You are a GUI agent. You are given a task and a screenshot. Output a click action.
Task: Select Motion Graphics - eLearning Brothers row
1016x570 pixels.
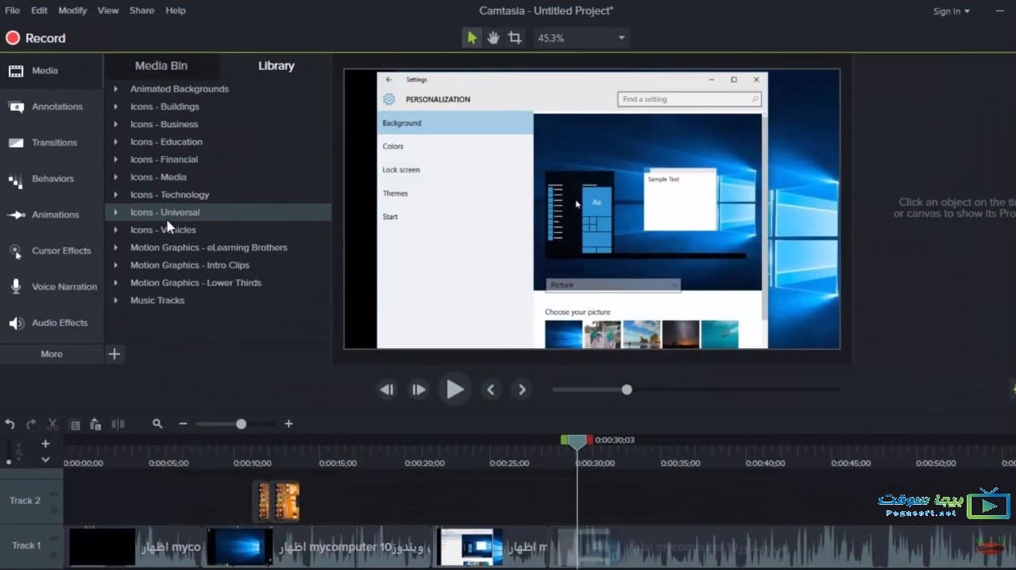(x=218, y=247)
